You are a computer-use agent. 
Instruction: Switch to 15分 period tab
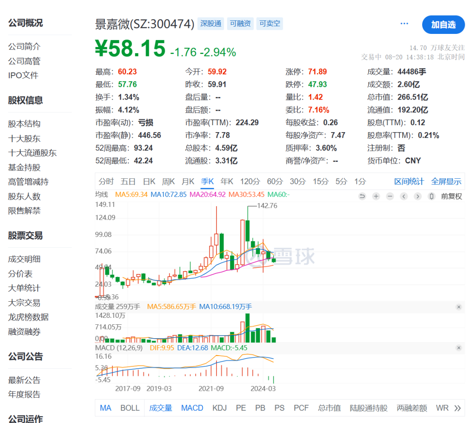click(x=321, y=181)
